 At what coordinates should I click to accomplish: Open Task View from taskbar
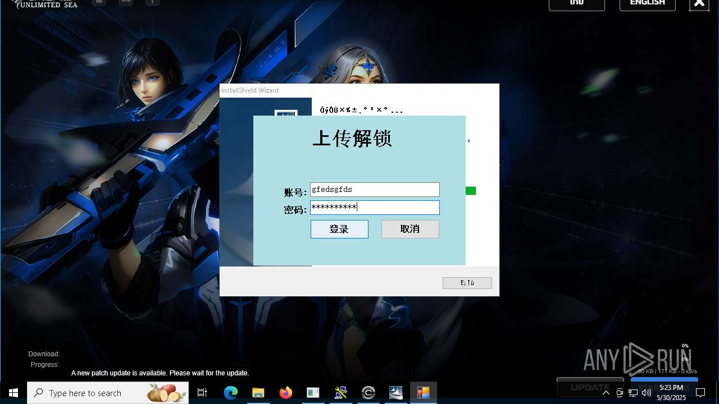[x=202, y=393]
